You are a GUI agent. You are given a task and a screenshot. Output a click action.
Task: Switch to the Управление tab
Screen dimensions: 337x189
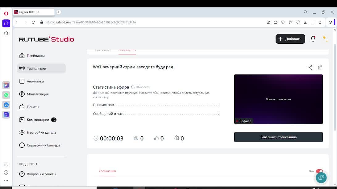(127, 50)
